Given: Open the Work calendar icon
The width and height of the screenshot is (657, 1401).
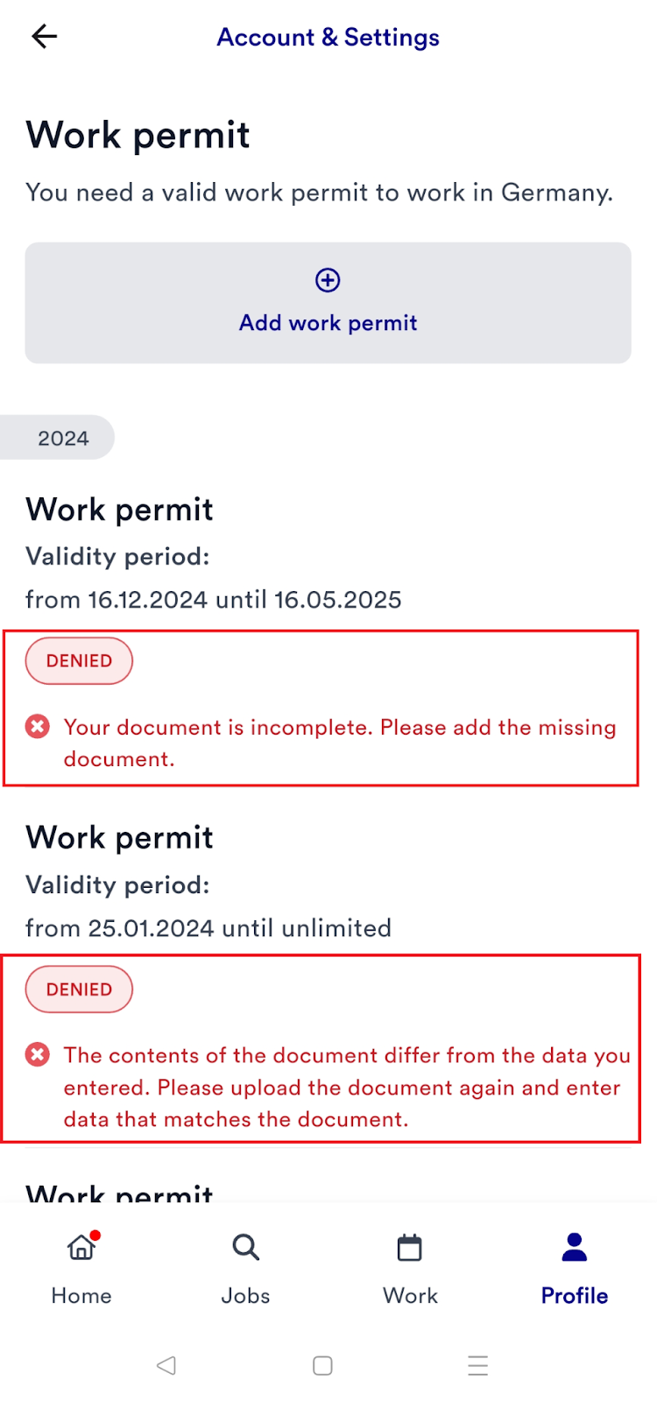Looking at the screenshot, I should pos(409,1247).
